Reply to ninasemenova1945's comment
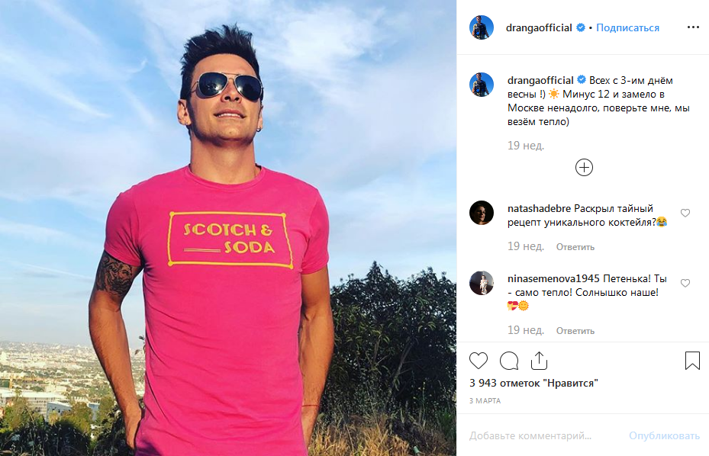 click(x=575, y=331)
